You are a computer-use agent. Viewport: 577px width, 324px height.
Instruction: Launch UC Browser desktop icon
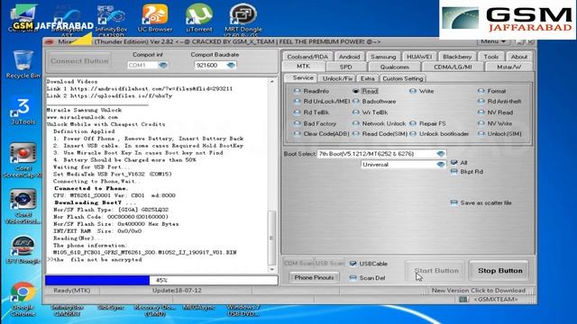(155, 18)
